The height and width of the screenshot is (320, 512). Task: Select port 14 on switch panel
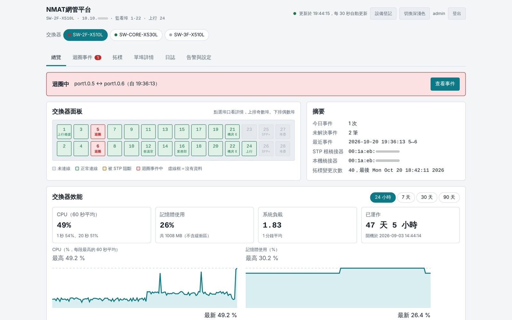165,148
